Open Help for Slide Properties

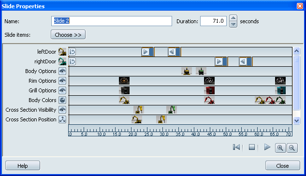tap(23, 166)
